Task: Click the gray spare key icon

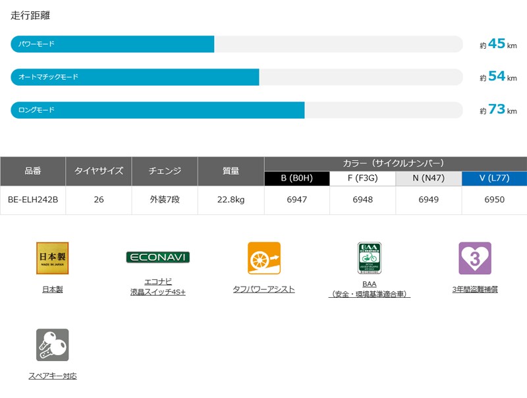Action: click(x=52, y=345)
